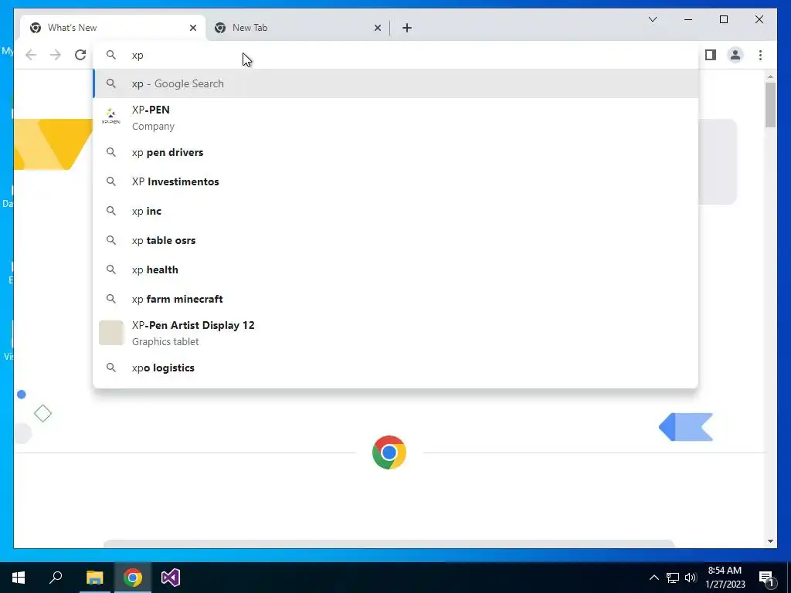Image resolution: width=791 pixels, height=593 pixels.
Task: Minimize the Chrome window
Action: 688,19
